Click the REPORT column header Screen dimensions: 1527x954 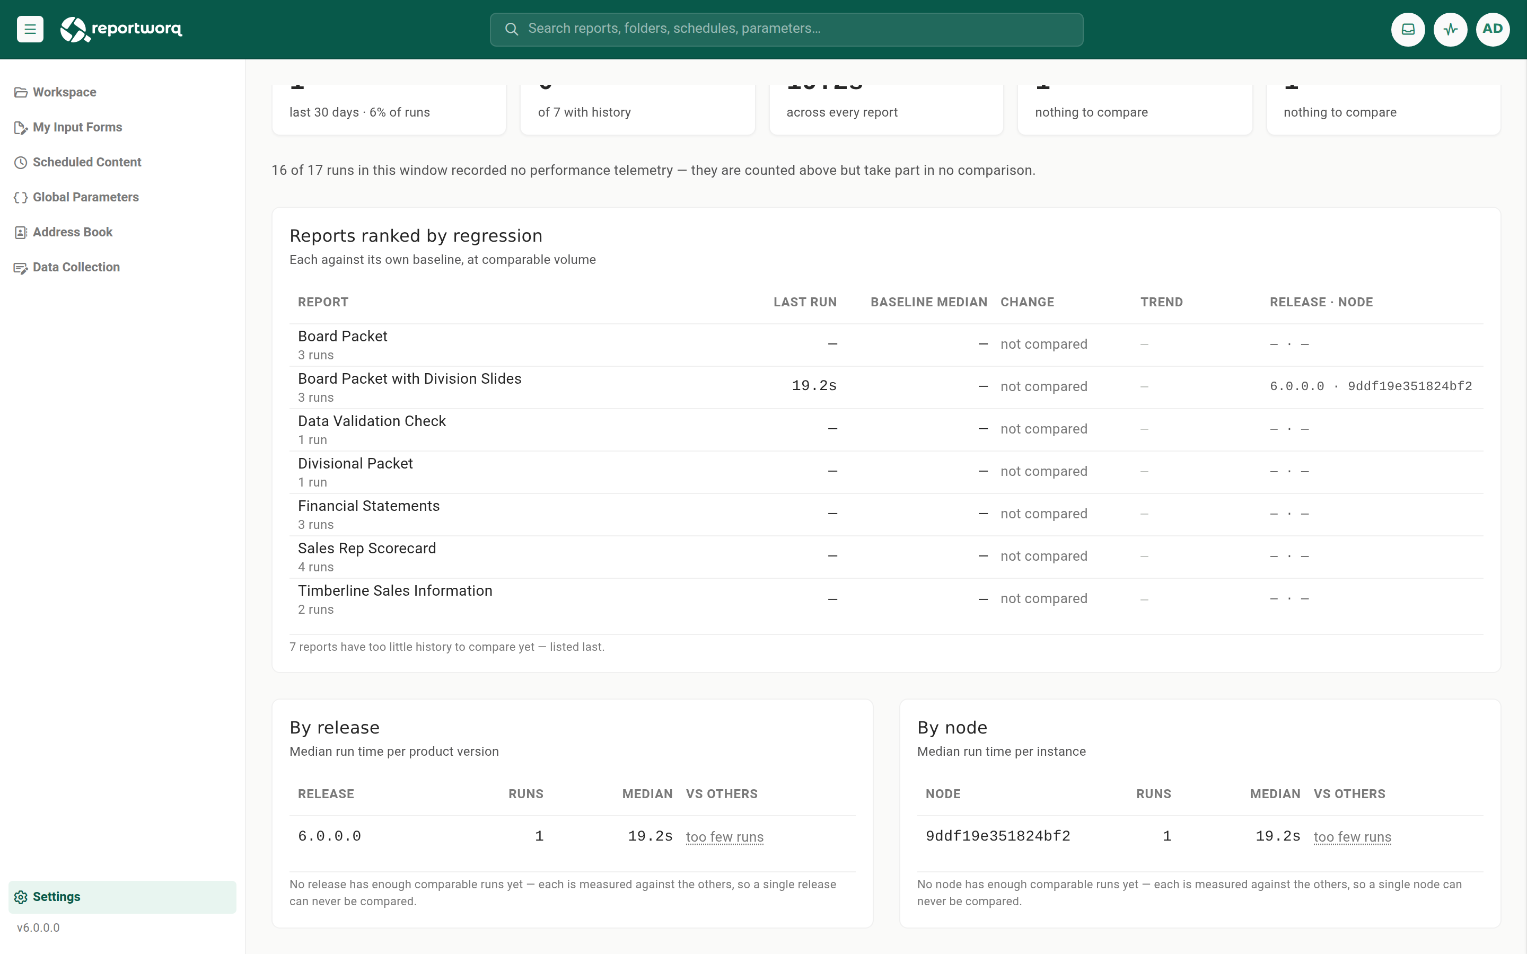(323, 302)
